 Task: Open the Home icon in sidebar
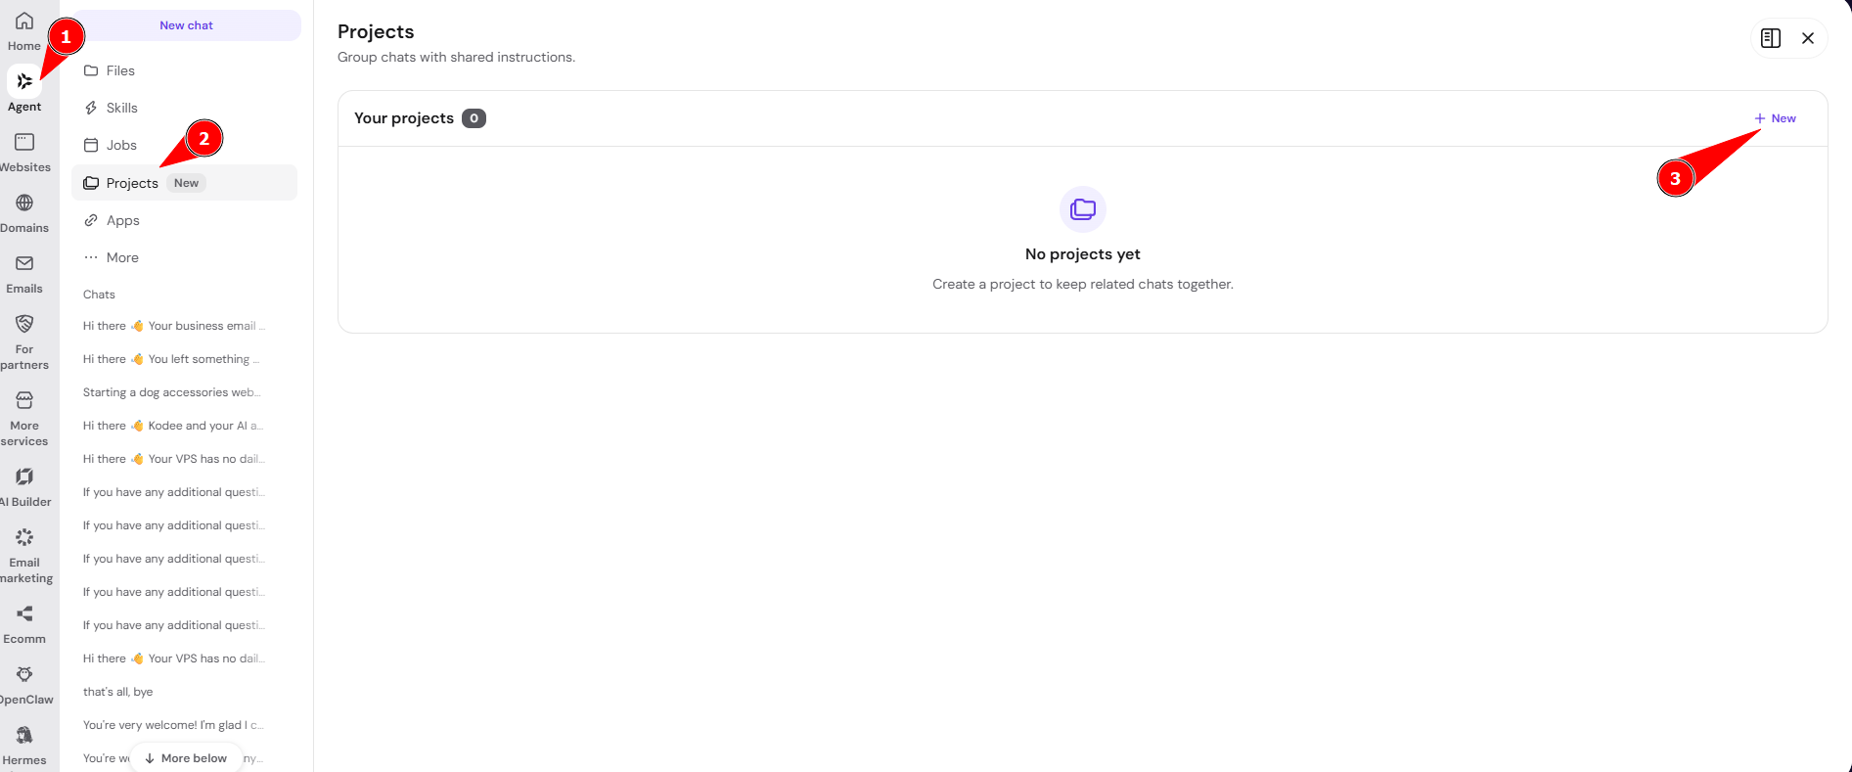(x=24, y=22)
